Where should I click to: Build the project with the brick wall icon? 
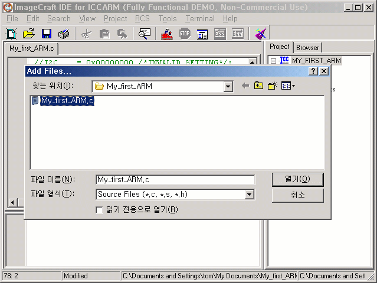[167, 34]
